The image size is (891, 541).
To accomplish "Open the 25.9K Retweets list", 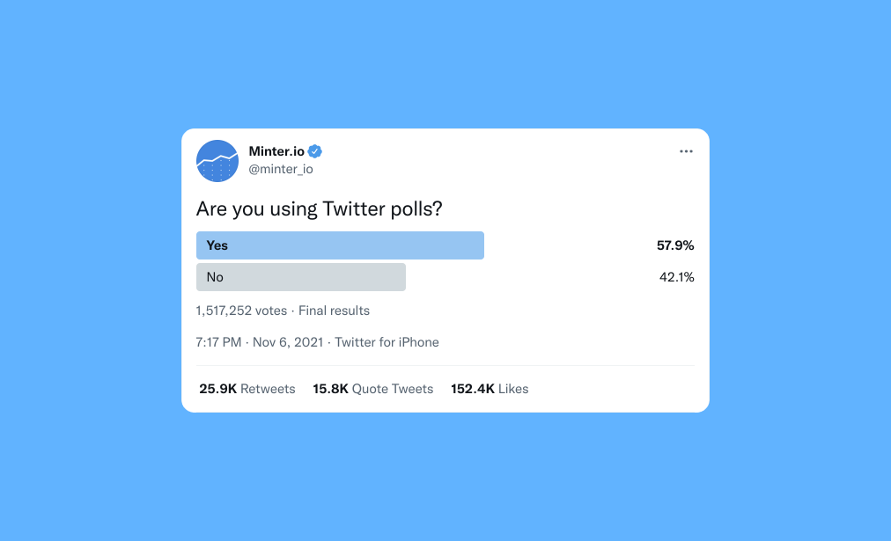I will click(x=247, y=388).
